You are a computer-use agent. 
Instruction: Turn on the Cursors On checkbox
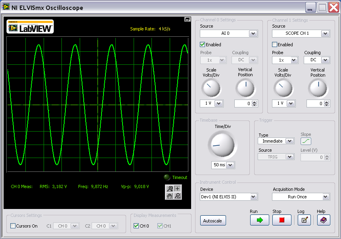click(x=13, y=226)
